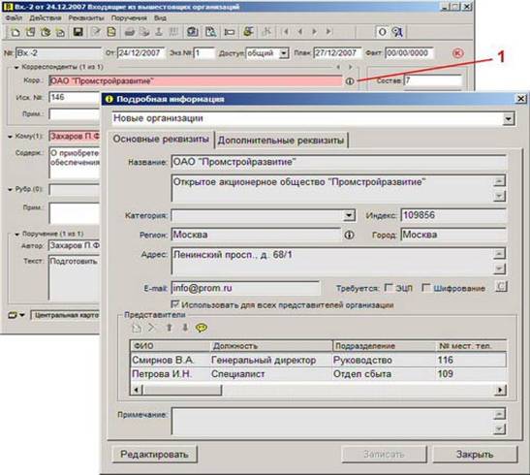Click the representatives table horizontal scrollbar thumb

pos(182,390)
